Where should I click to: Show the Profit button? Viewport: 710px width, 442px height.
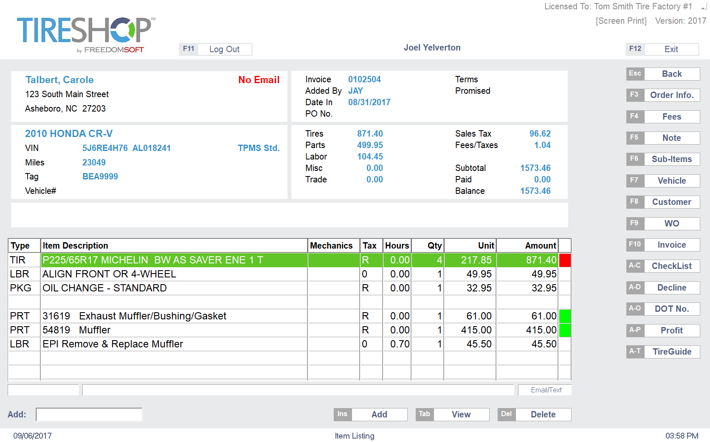click(x=663, y=330)
